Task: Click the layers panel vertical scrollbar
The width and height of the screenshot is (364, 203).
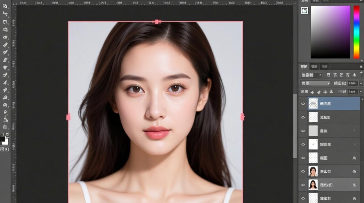Action: pyautogui.click(x=295, y=125)
